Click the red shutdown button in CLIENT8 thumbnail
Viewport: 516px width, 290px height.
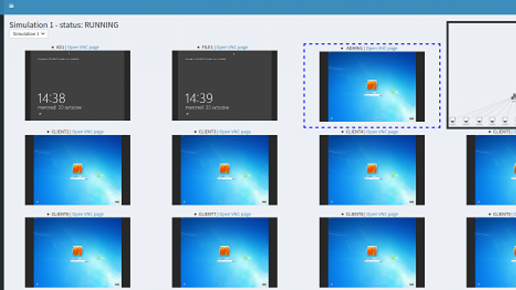click(411, 284)
